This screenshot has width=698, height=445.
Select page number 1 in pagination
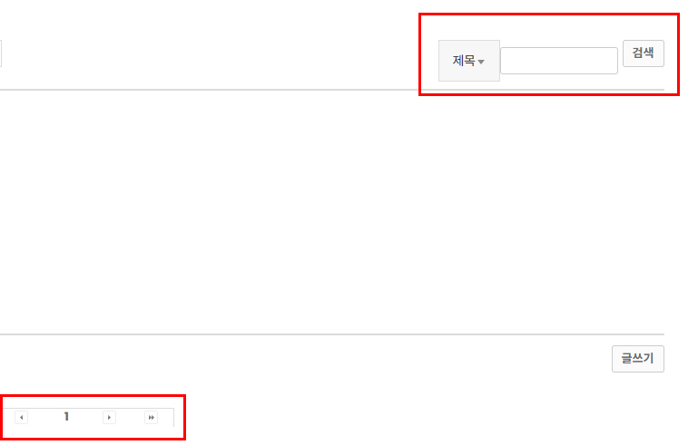66,417
